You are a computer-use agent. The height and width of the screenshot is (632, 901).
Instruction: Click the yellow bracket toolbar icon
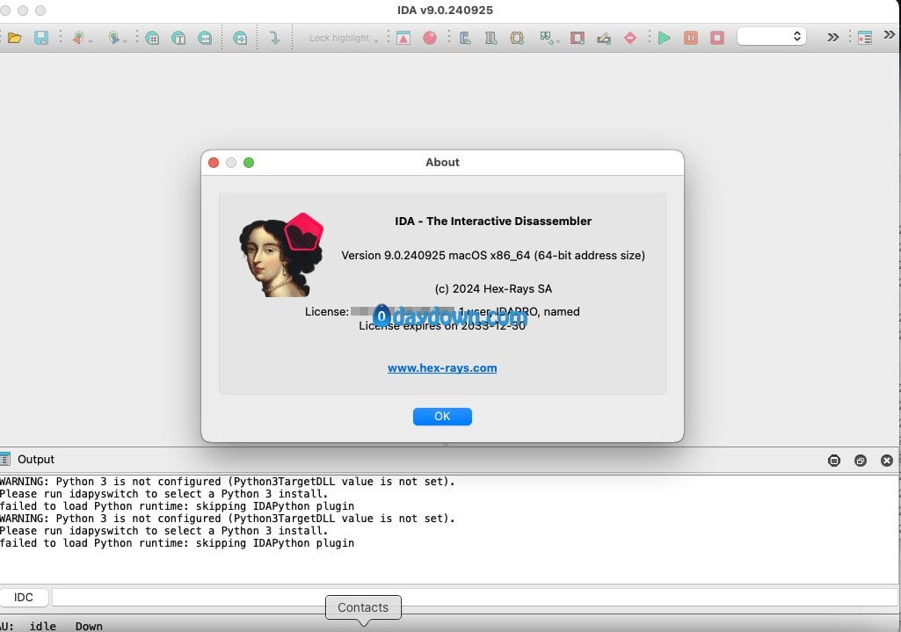tap(517, 38)
